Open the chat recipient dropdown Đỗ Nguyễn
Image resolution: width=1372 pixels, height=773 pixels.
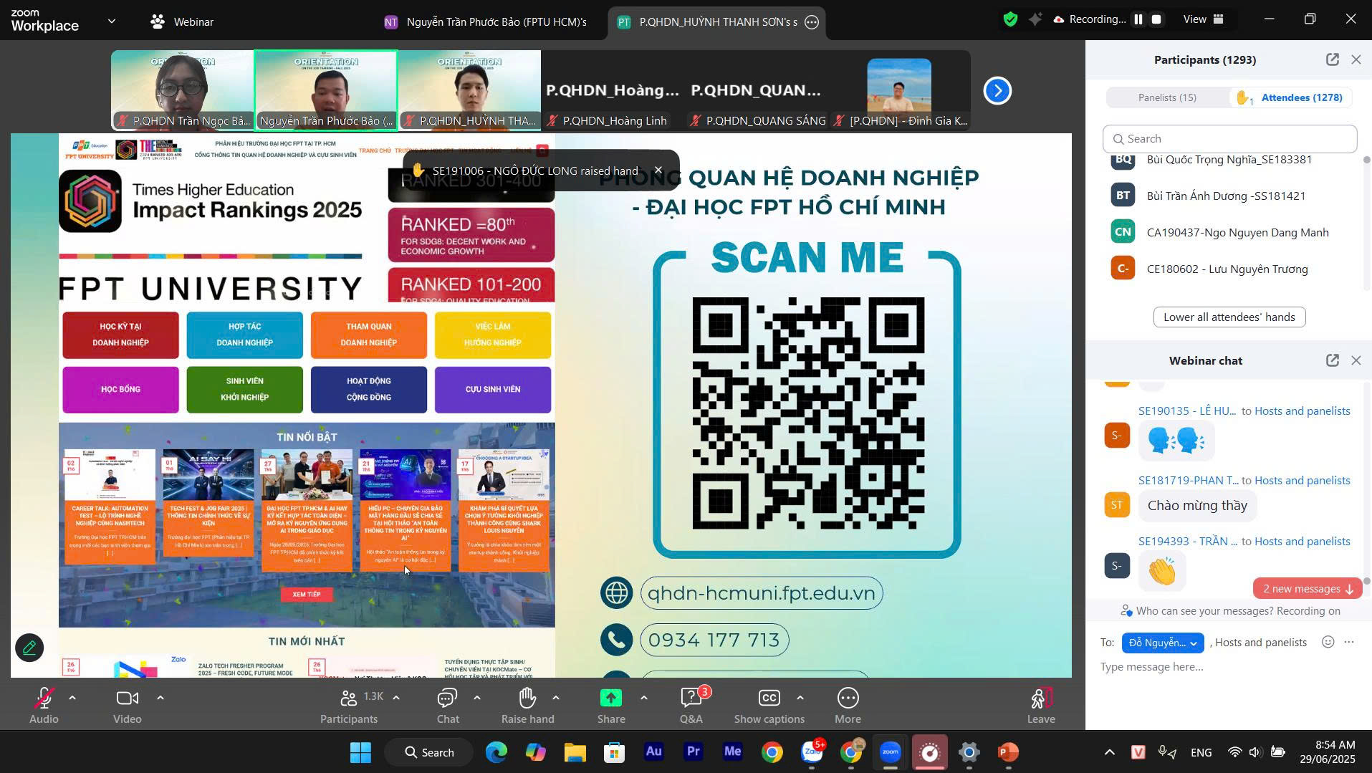tap(1163, 643)
